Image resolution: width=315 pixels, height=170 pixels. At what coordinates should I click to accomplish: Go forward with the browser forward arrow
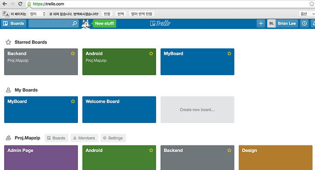pyautogui.click(x=12, y=4)
